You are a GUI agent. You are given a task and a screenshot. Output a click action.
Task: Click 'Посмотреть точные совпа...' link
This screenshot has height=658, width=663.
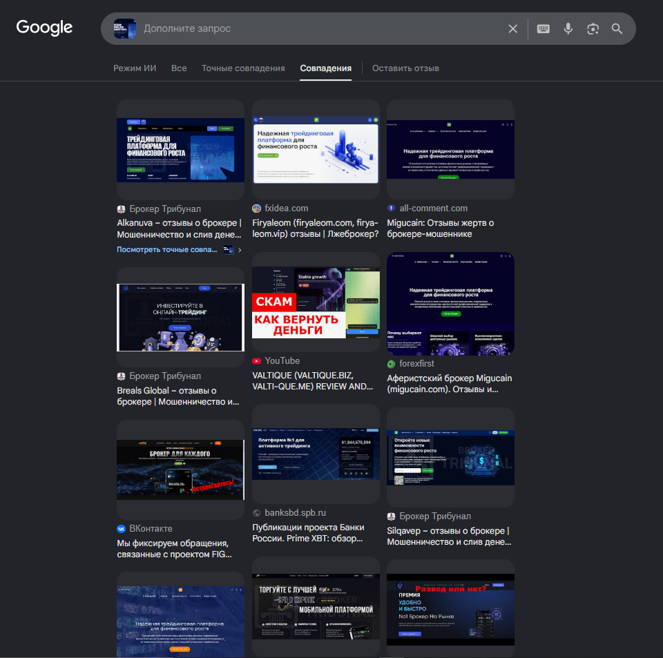[x=167, y=249]
